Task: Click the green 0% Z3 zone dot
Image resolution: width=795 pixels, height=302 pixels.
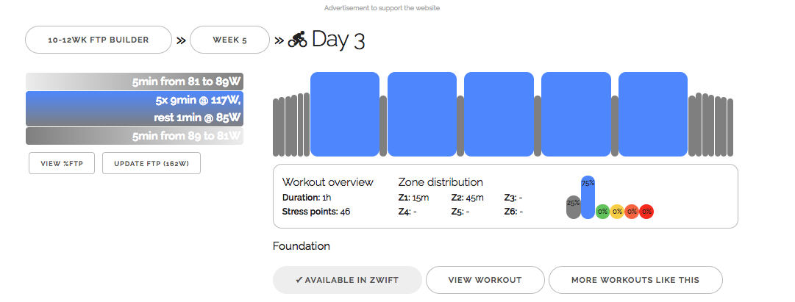Action: 602,212
